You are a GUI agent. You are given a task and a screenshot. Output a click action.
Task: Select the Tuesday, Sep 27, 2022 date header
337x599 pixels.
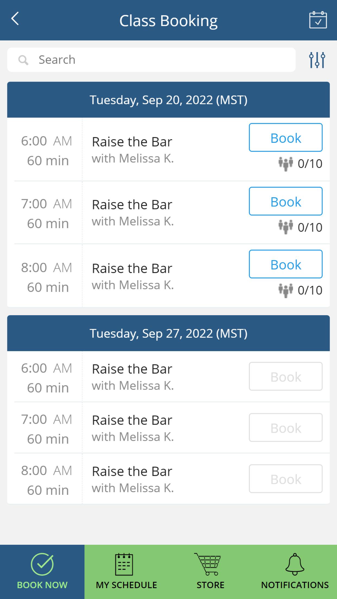pos(168,333)
